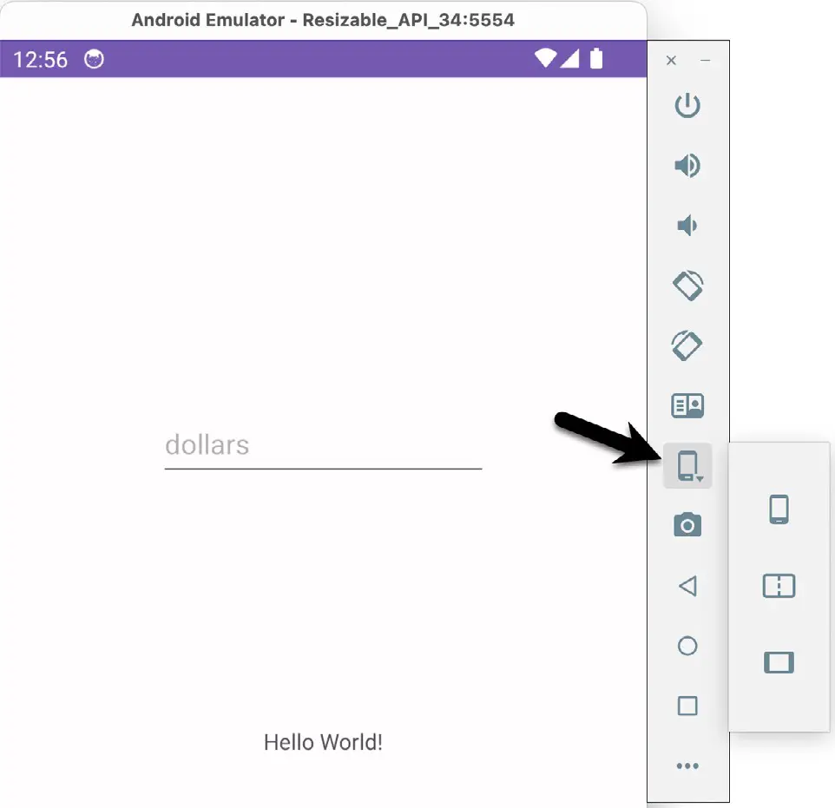The height and width of the screenshot is (808, 835).
Task: Lower volume with Volume Down icon
Action: (687, 226)
